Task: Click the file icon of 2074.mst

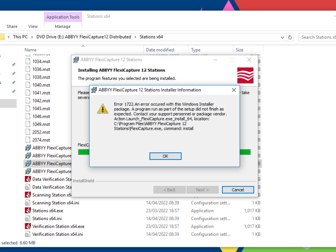Action: 27,140
